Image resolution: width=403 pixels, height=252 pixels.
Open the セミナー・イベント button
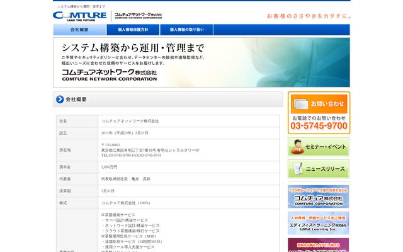[319, 147]
